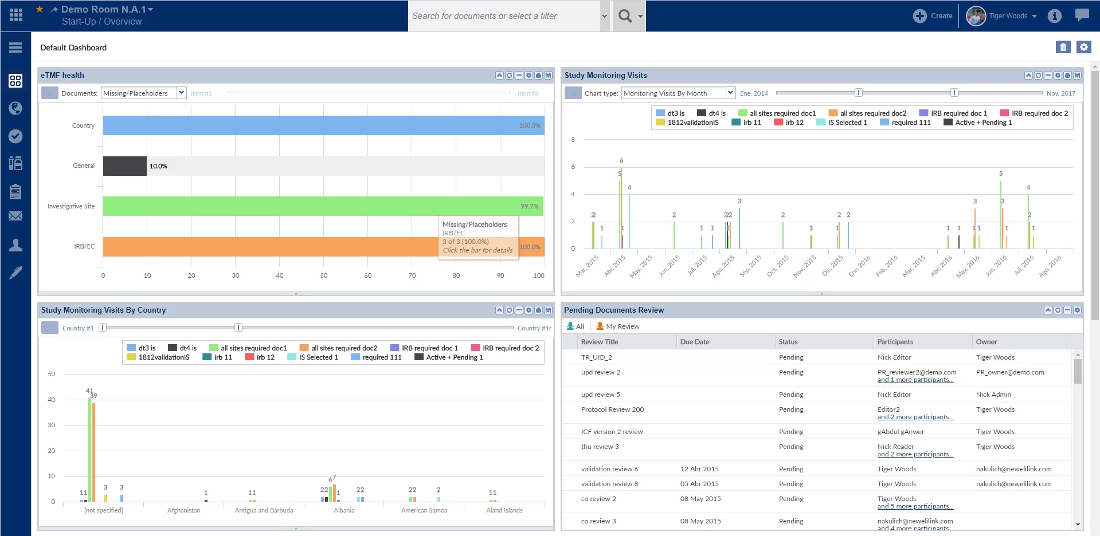1100x536 pixels.
Task: Toggle '1812validationIS' in By Country legend
Action: [158, 357]
